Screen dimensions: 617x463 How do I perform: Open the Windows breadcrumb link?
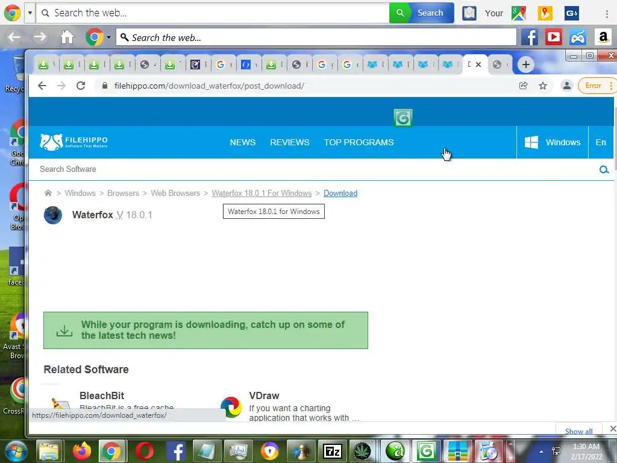tap(80, 194)
